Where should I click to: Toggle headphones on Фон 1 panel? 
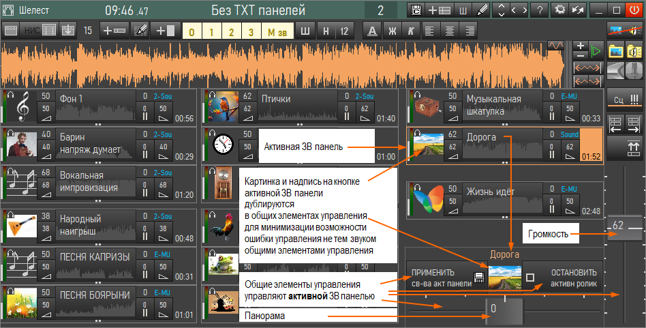pos(11,95)
